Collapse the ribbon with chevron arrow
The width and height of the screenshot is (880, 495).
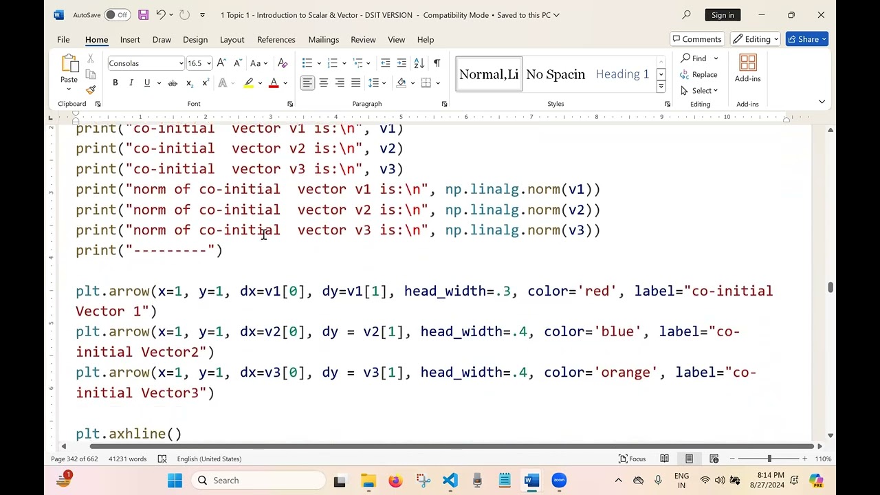822,102
